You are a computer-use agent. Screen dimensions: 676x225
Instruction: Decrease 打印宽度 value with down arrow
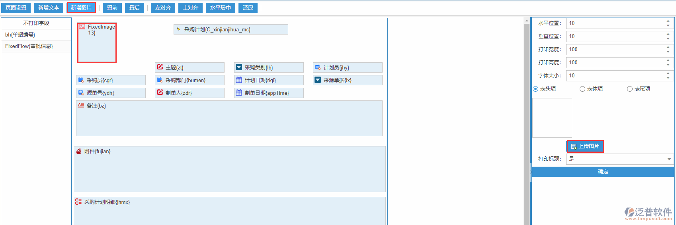[668, 52]
